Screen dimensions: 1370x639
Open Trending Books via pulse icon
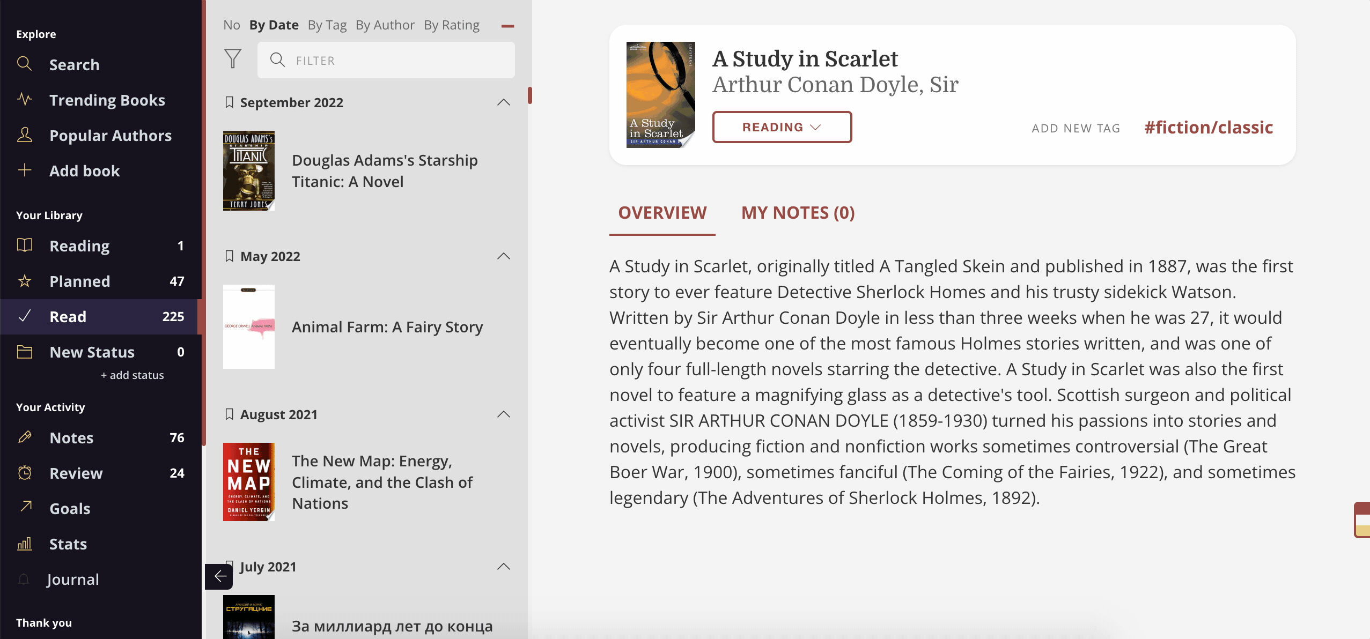(x=24, y=99)
